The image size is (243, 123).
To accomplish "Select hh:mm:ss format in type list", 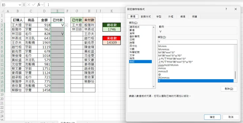I will [196, 49].
